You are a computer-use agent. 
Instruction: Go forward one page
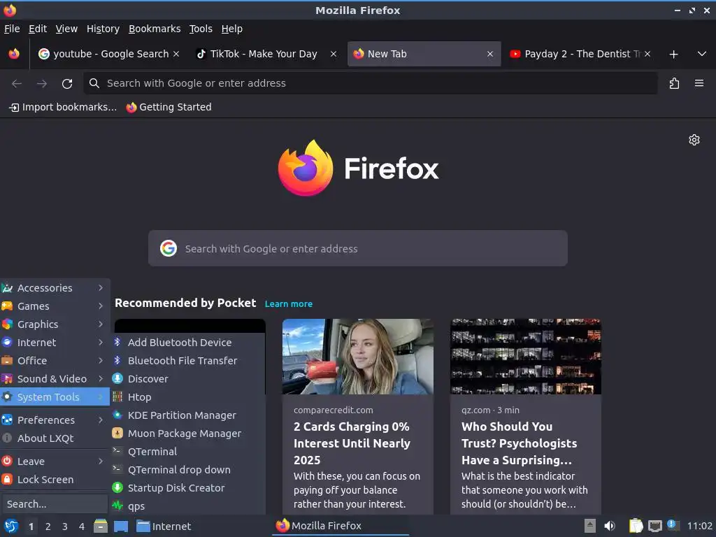pyautogui.click(x=42, y=84)
